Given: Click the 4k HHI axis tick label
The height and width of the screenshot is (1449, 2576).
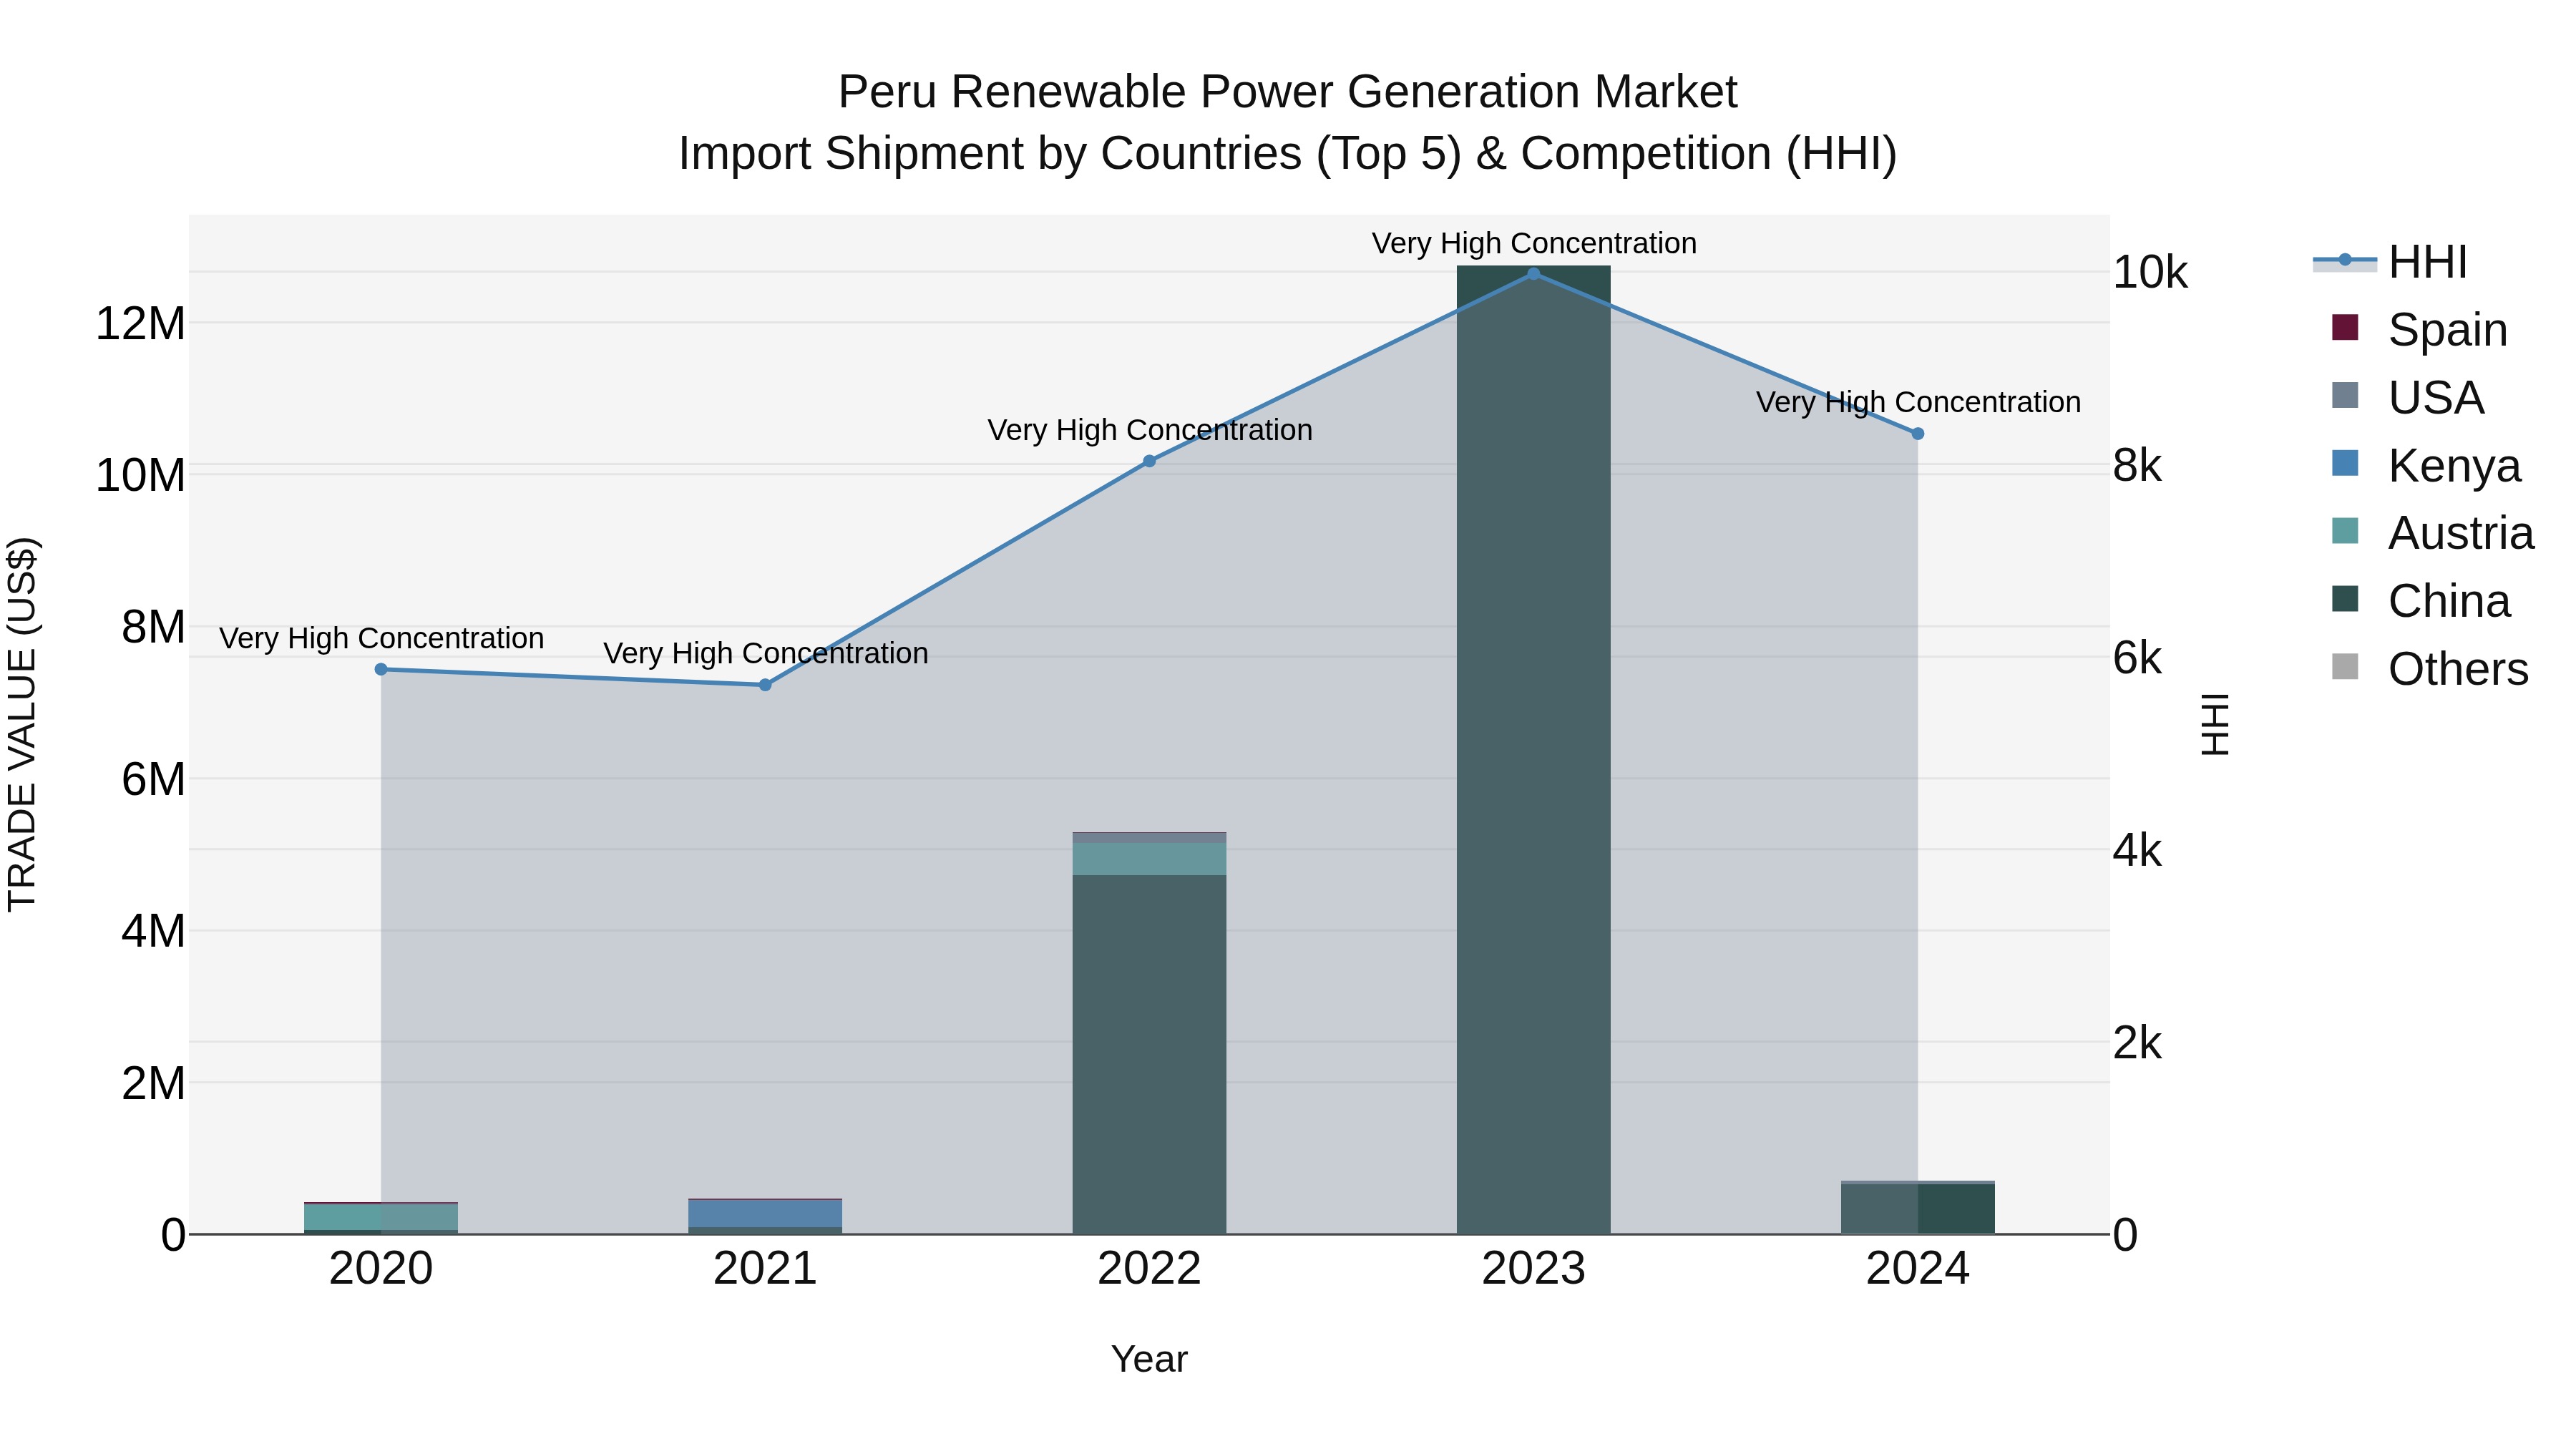Looking at the screenshot, I should click(x=2138, y=851).
